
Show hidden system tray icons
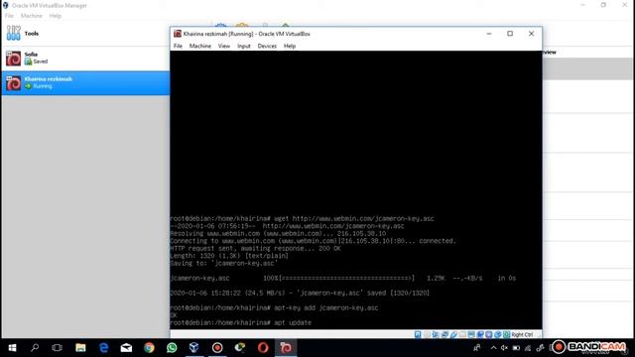point(493,348)
